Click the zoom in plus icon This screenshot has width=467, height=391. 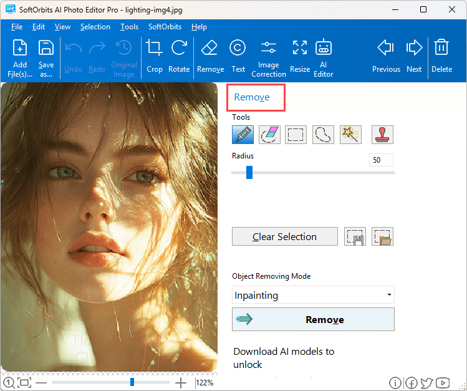(181, 382)
